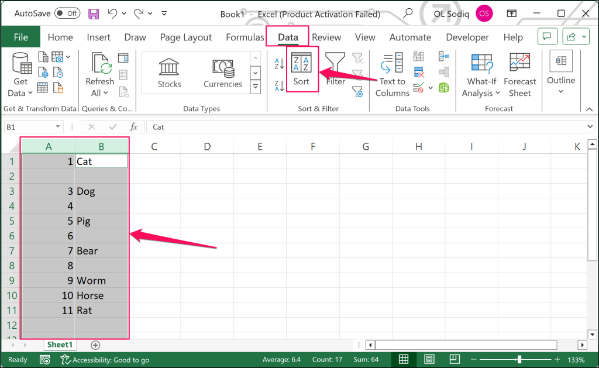Open the File menu
Screen dimensions: 599x368
pyautogui.click(x=20, y=37)
